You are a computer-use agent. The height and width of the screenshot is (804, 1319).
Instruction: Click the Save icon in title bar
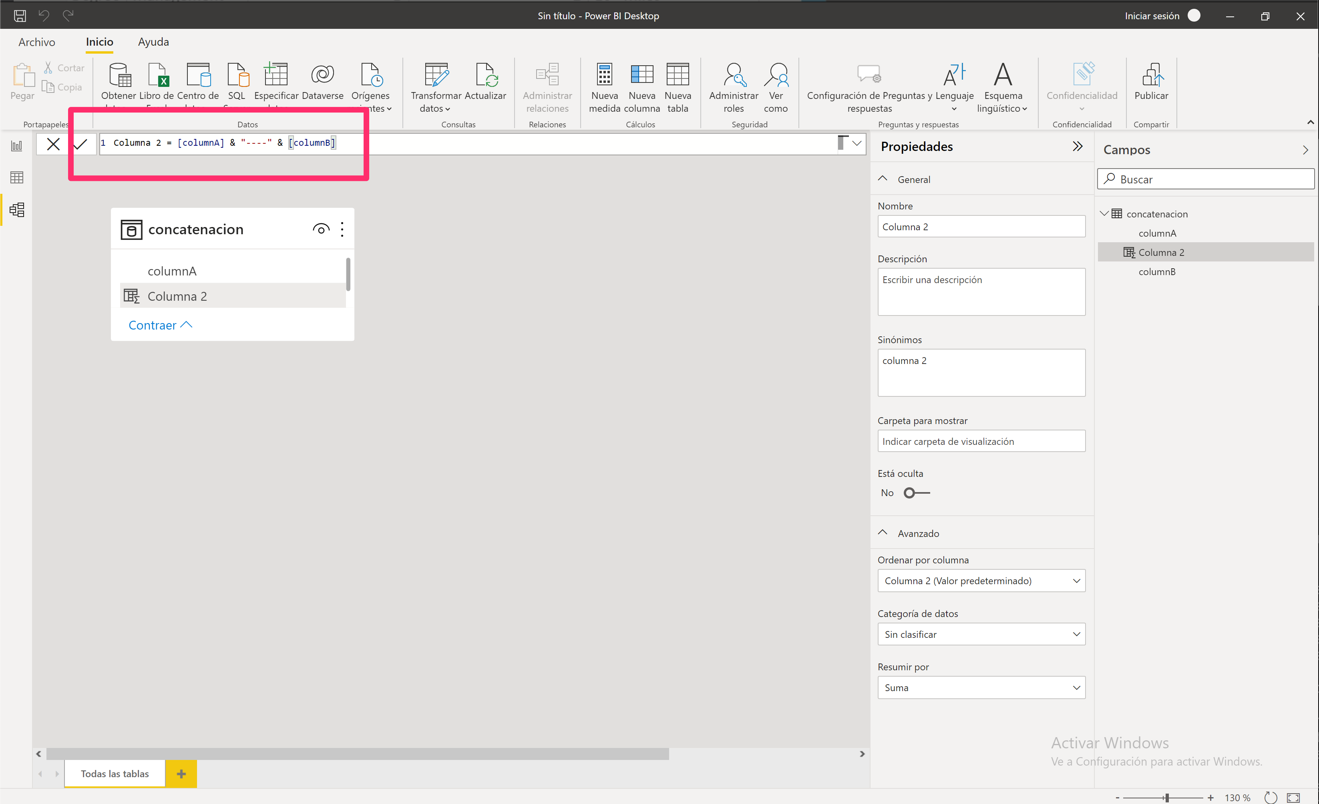pos(20,16)
